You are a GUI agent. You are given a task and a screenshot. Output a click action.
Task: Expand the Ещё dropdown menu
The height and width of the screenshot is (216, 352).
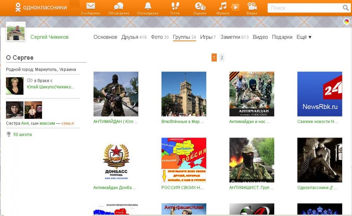tap(304, 37)
